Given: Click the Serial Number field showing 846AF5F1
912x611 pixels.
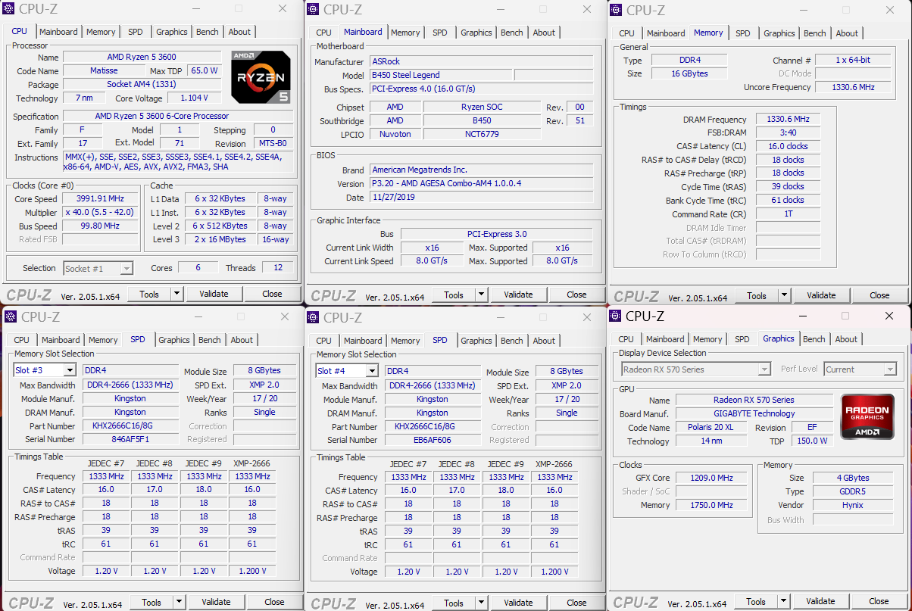Looking at the screenshot, I should (x=130, y=439).
